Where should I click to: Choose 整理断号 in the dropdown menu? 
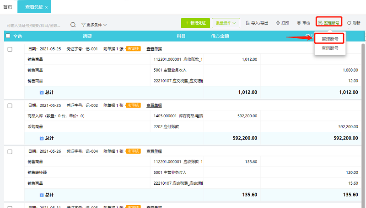[330, 39]
